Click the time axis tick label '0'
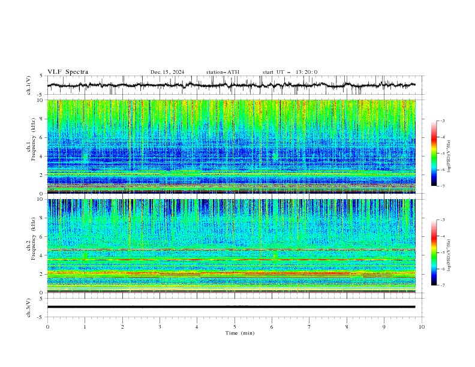Viewport: 475px width, 367px height. tap(47, 327)
